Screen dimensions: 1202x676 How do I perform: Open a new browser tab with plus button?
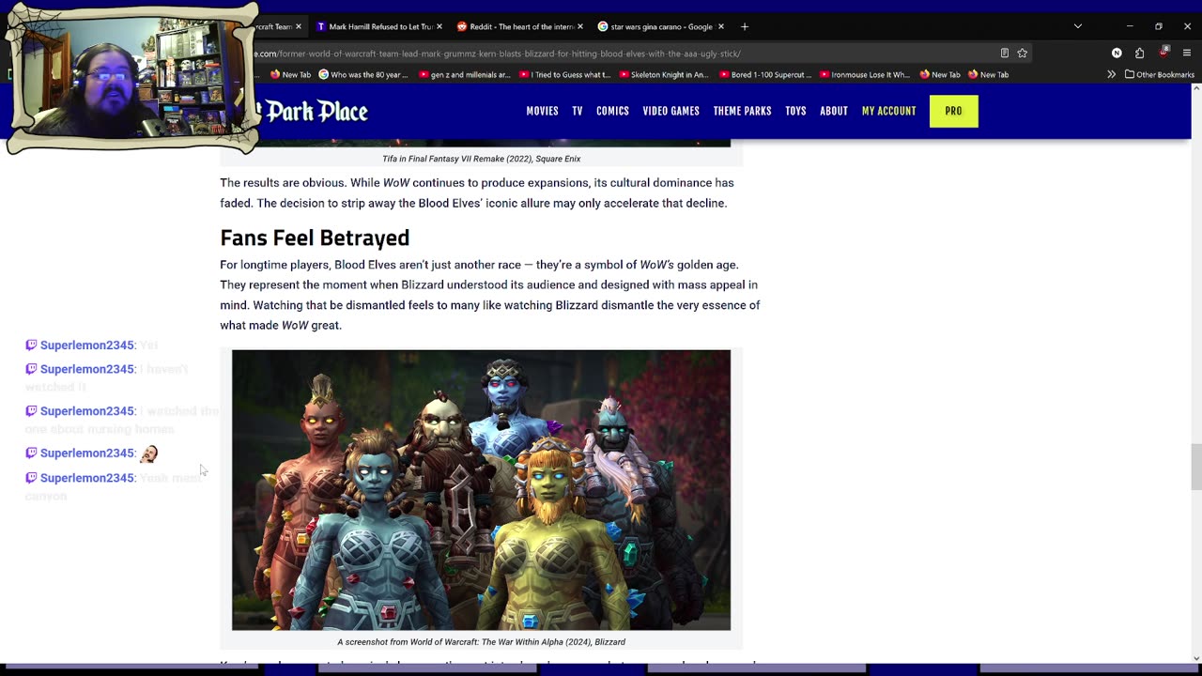pyautogui.click(x=745, y=26)
